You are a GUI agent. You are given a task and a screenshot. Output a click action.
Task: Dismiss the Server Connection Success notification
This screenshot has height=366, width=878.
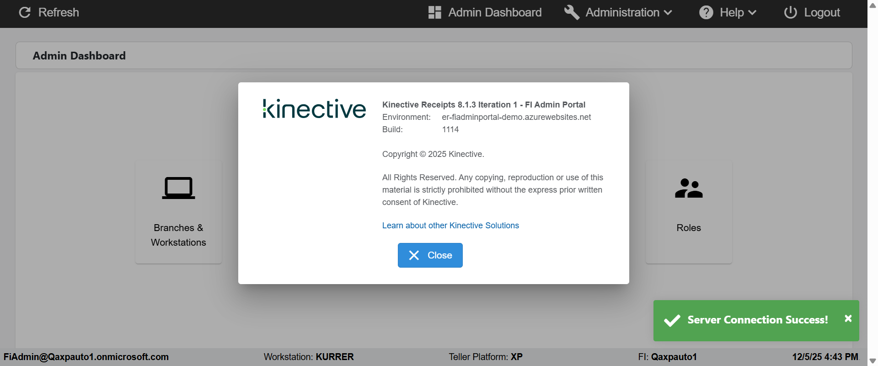pos(848,318)
